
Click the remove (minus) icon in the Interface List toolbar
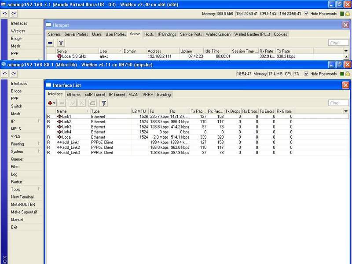click(62, 103)
